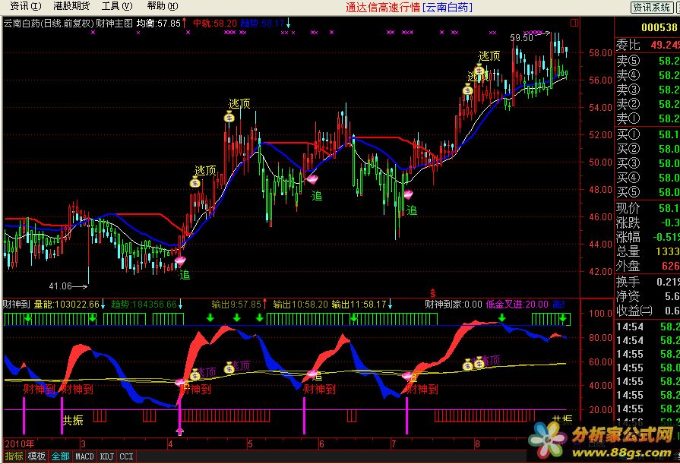
Task: Open the 港股期货 menu
Action: pos(71,6)
